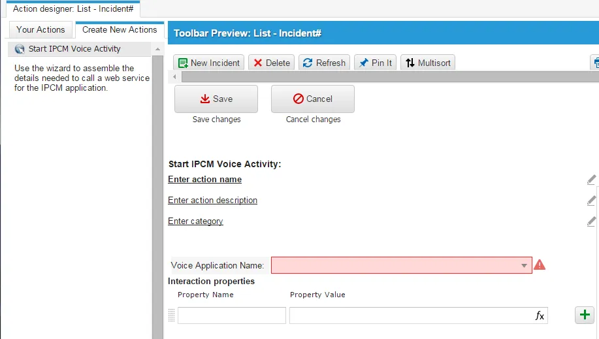Click the toolbar preview left scroll arrow

174,77
